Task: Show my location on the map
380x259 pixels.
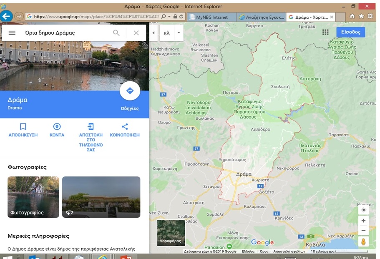Action: click(363, 210)
